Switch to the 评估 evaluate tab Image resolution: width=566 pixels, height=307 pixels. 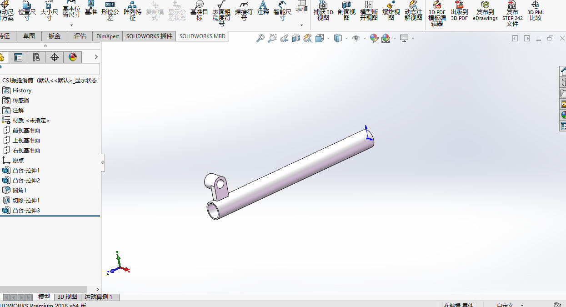pyautogui.click(x=80, y=36)
